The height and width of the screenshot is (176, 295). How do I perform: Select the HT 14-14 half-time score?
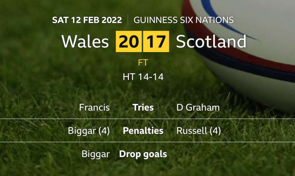[x=143, y=77]
